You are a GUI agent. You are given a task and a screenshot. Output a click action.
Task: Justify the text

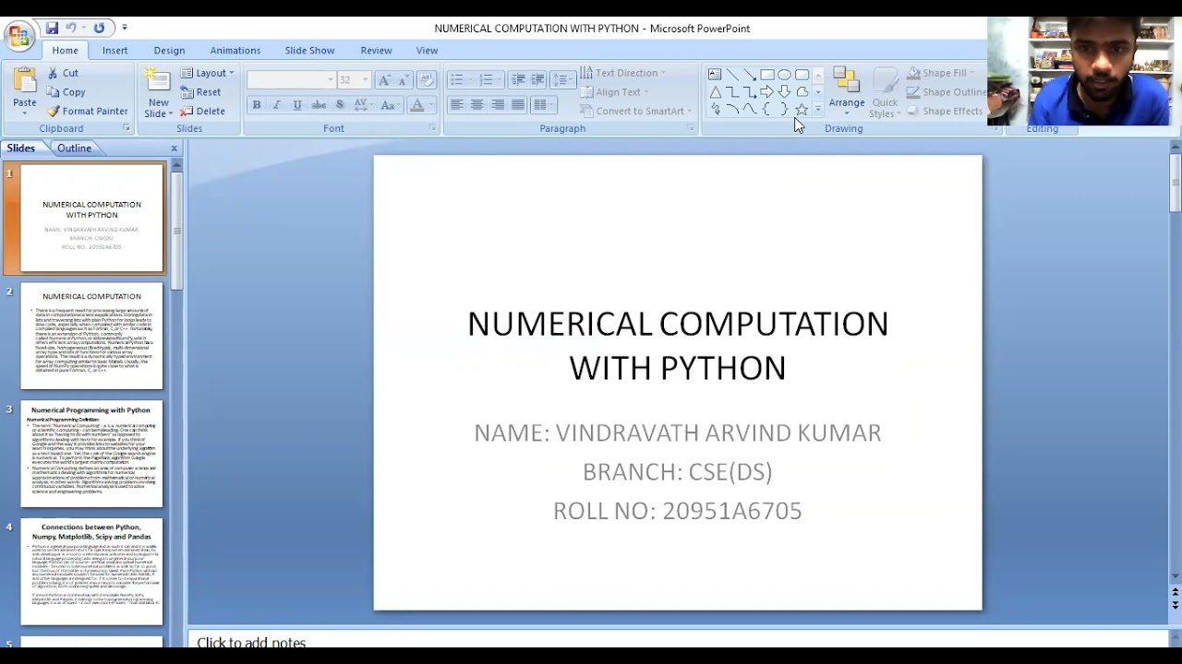pos(518,105)
